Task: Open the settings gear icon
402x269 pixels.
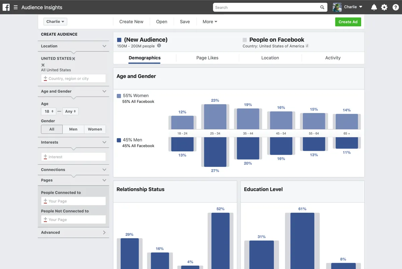Action: [x=384, y=7]
